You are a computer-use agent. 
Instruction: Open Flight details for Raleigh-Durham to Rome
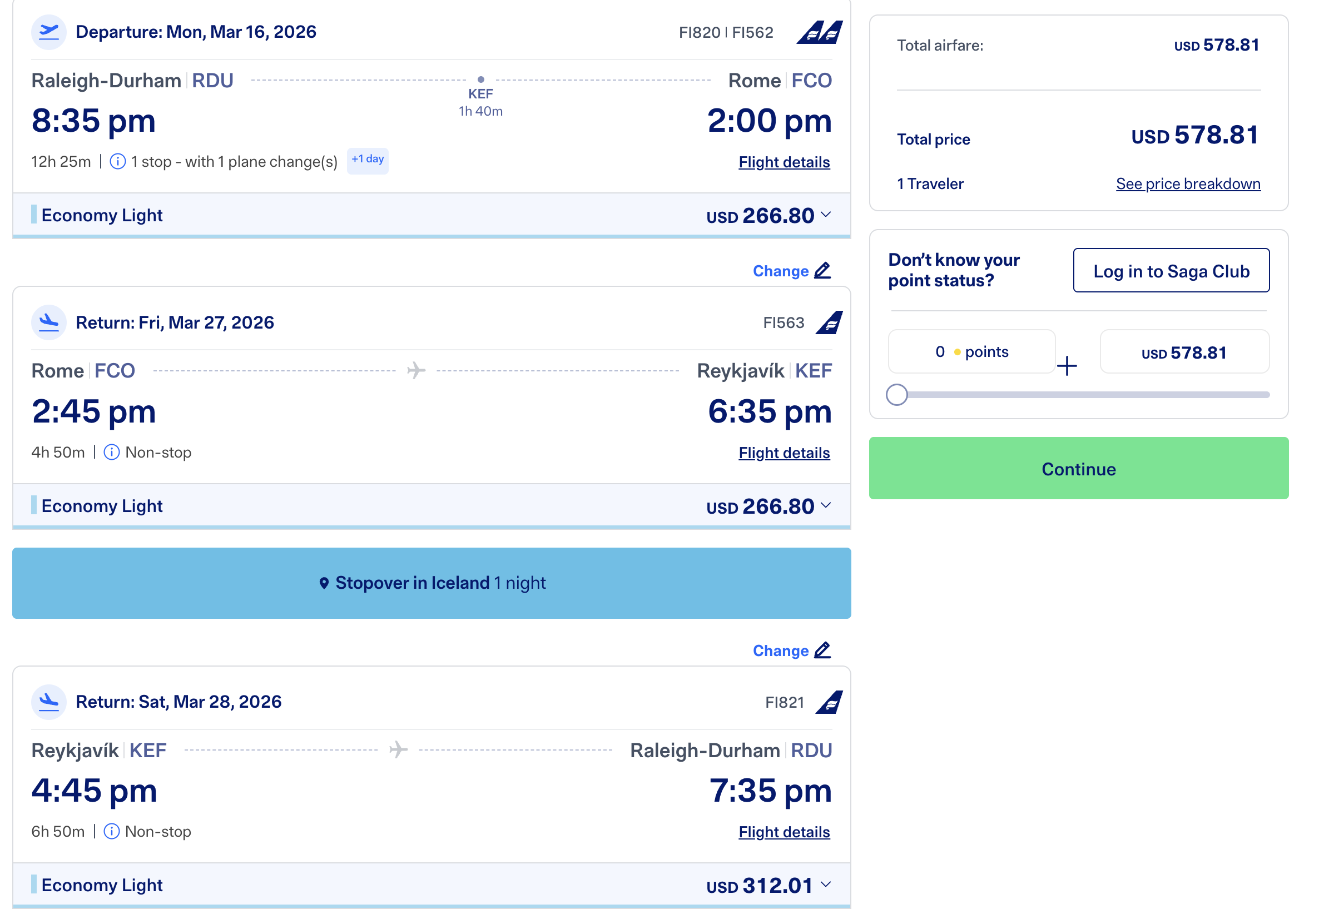[784, 162]
